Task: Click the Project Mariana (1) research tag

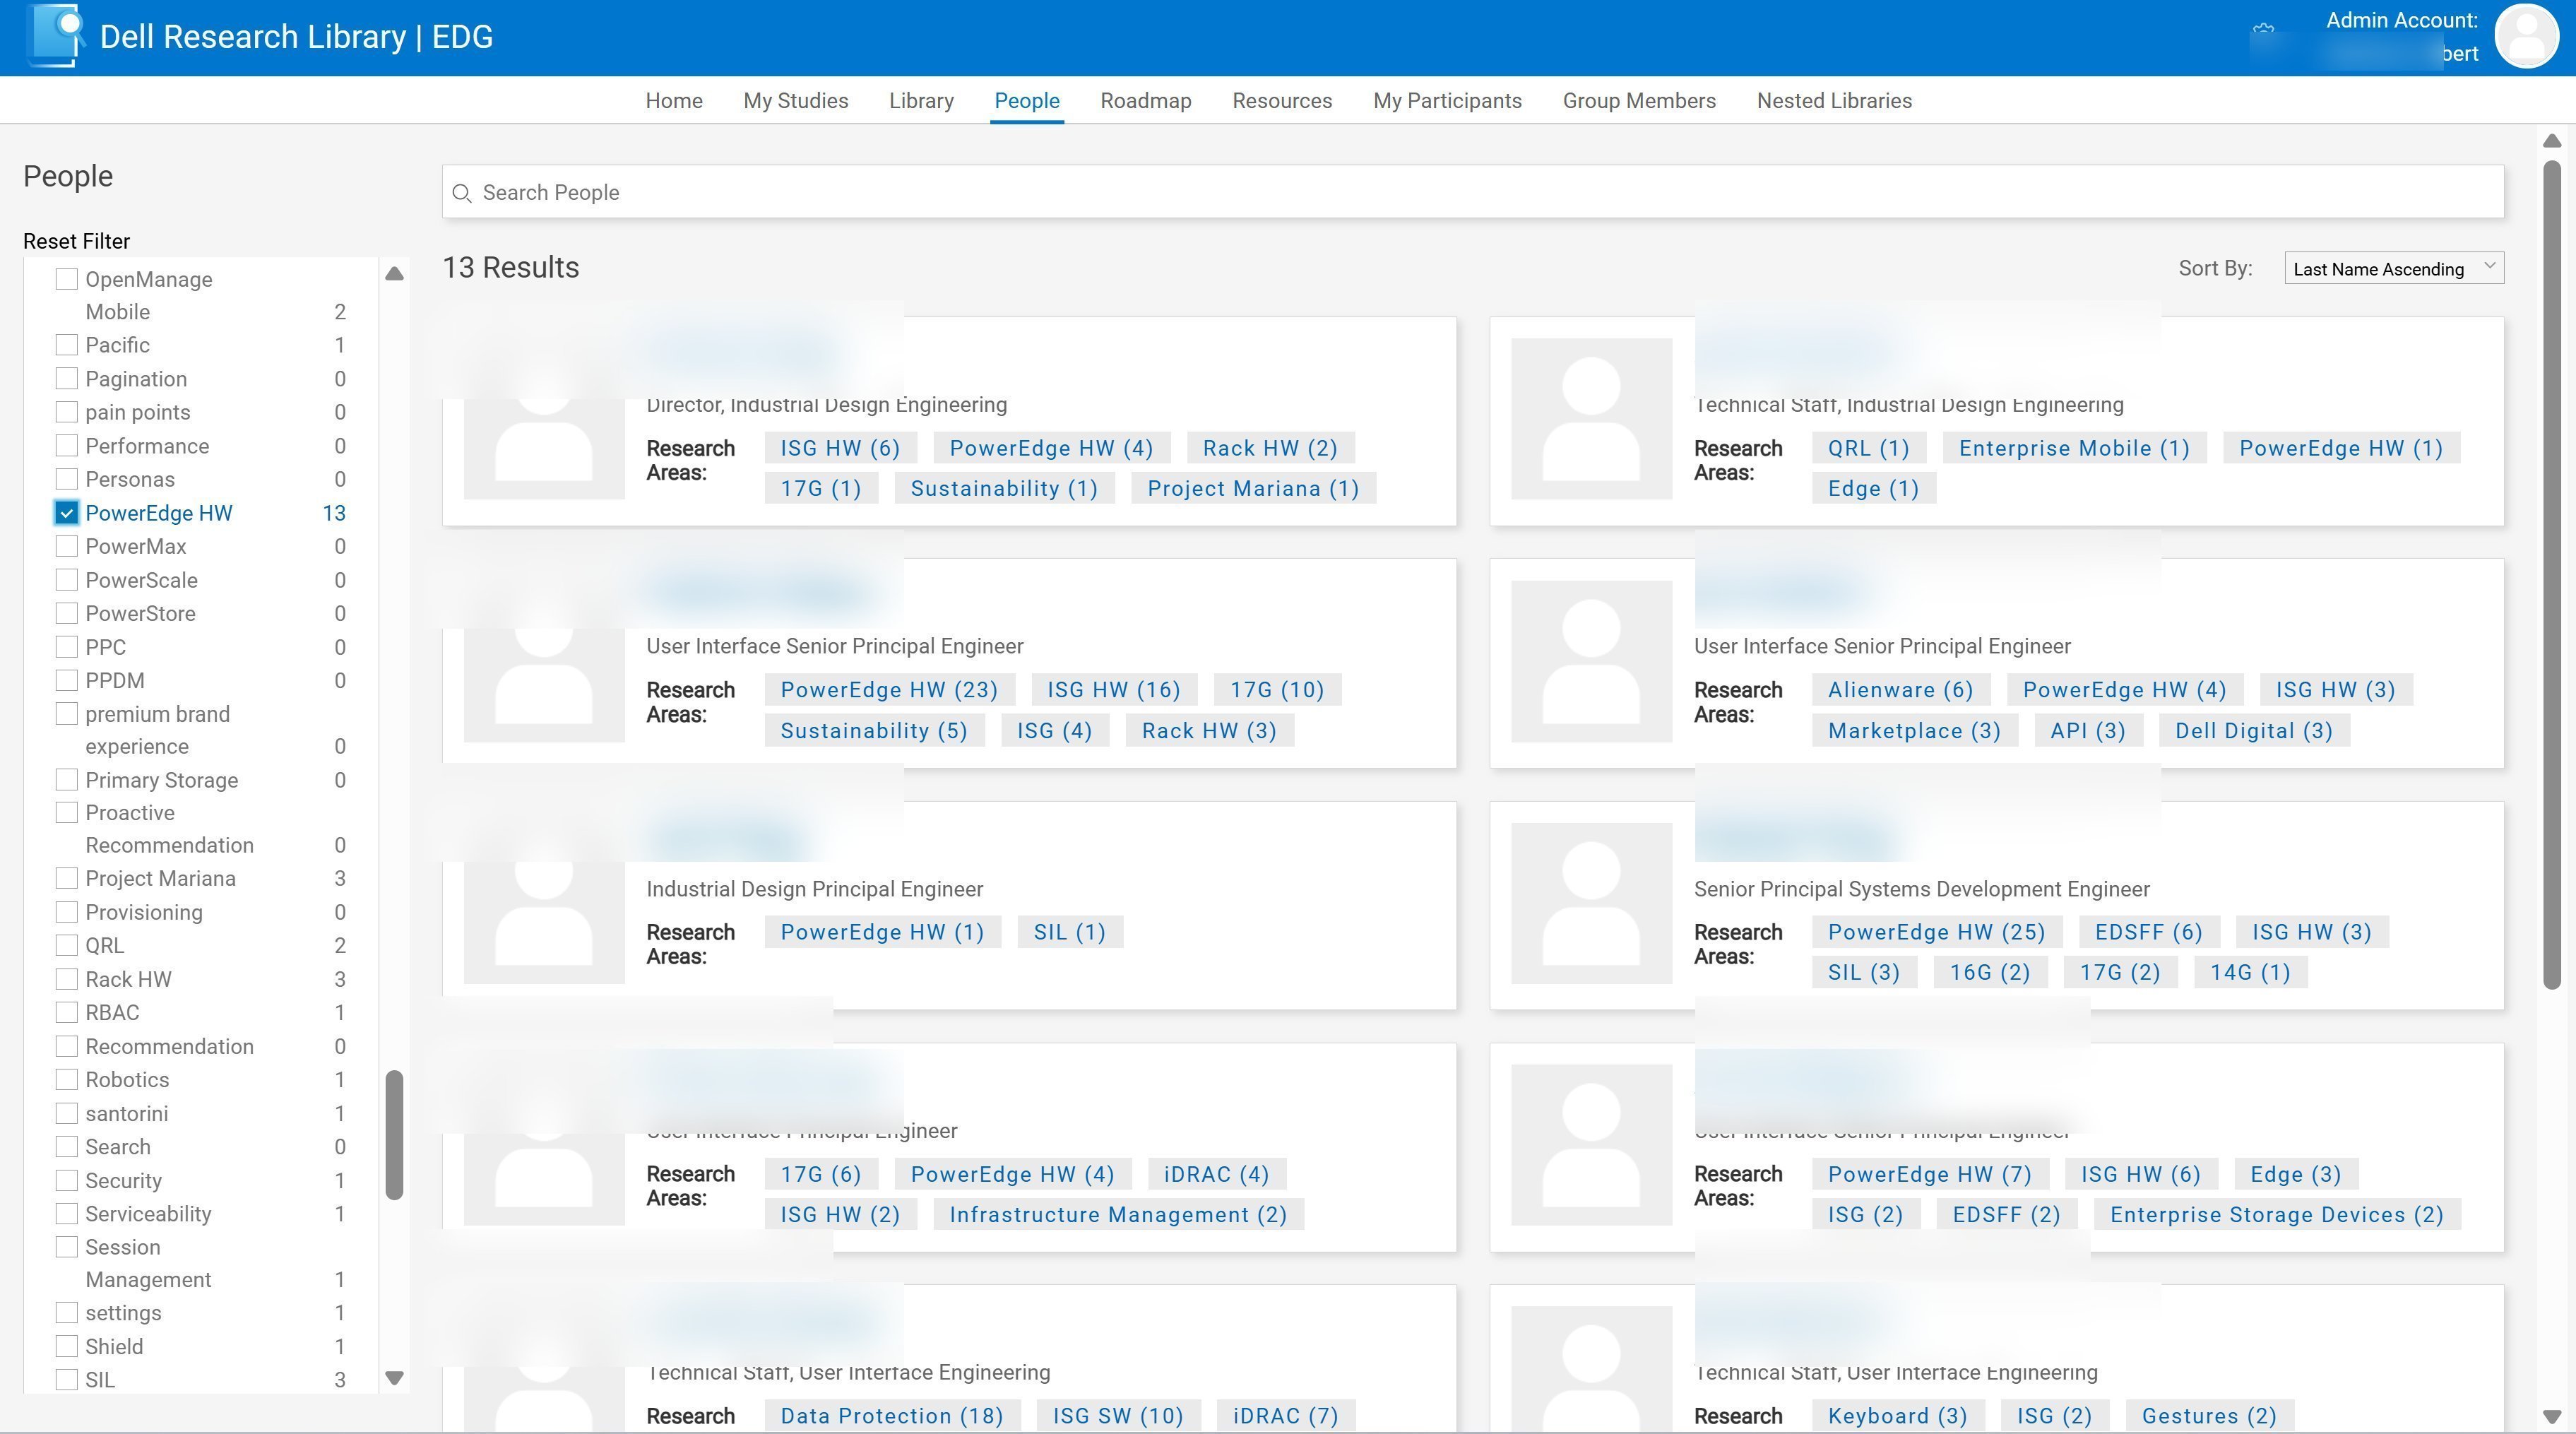Action: [1253, 489]
